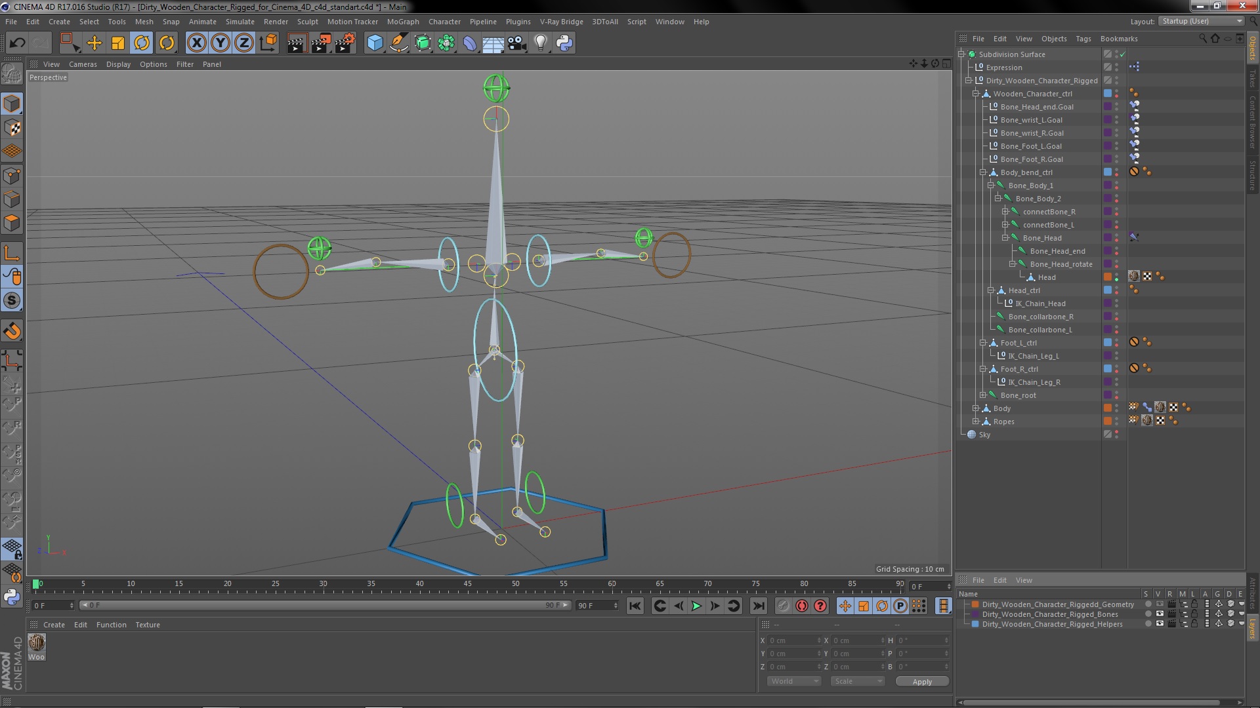This screenshot has width=1260, height=708.
Task: Add a Light object
Action: (541, 43)
